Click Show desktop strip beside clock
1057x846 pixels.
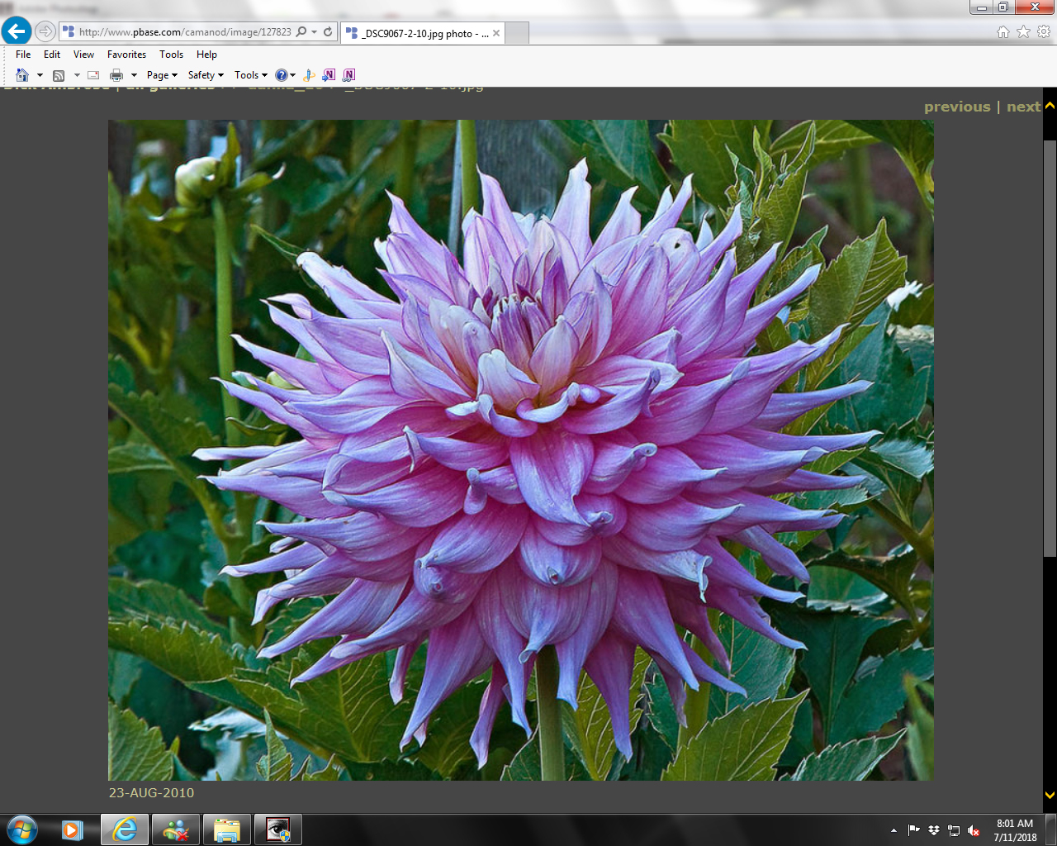pos(1050,829)
